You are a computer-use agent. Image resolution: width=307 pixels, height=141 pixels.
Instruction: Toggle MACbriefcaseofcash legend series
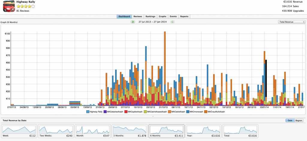pos(146,112)
